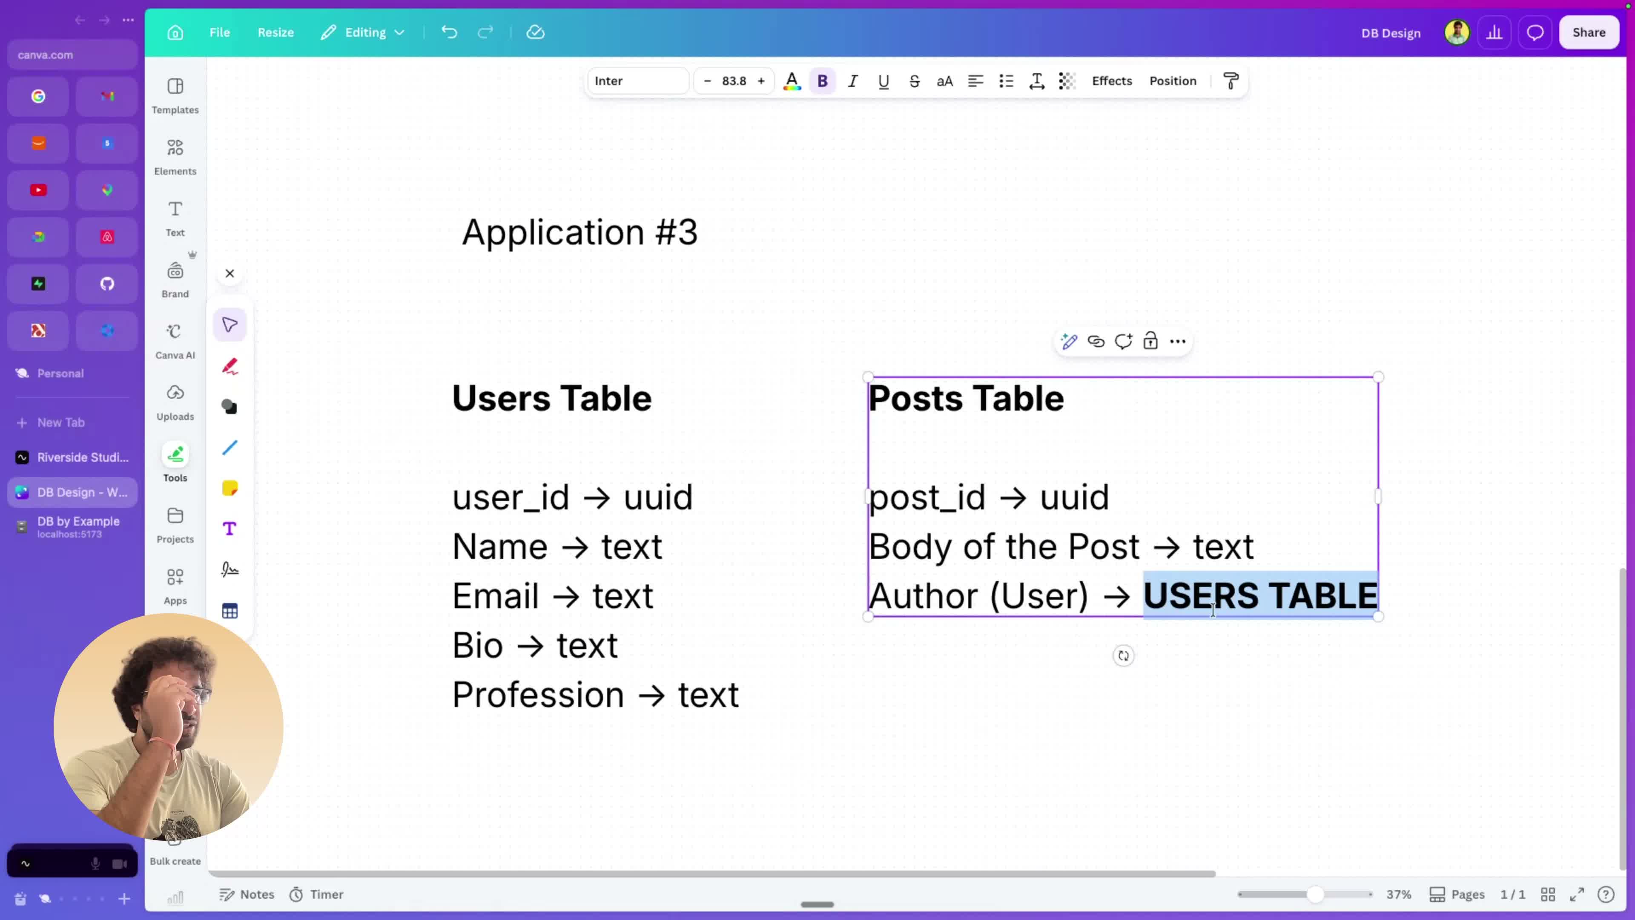Open more options for text box

(x=1177, y=342)
